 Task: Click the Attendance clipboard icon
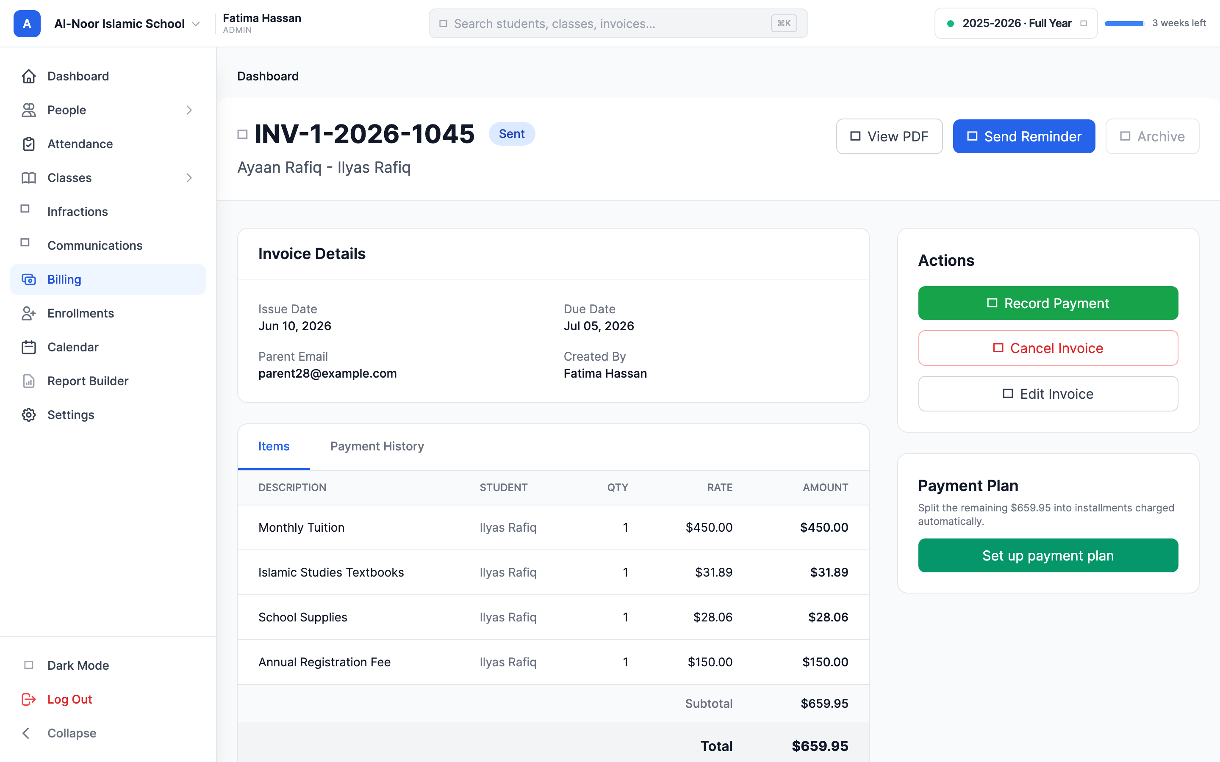[x=29, y=144]
